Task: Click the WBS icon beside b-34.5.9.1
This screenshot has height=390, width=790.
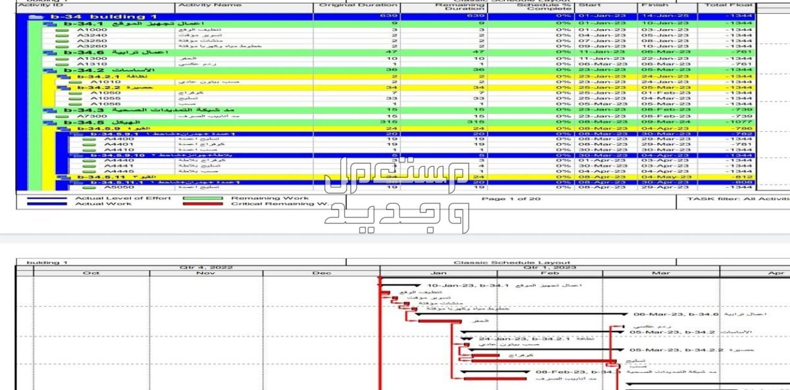Action: (77, 134)
